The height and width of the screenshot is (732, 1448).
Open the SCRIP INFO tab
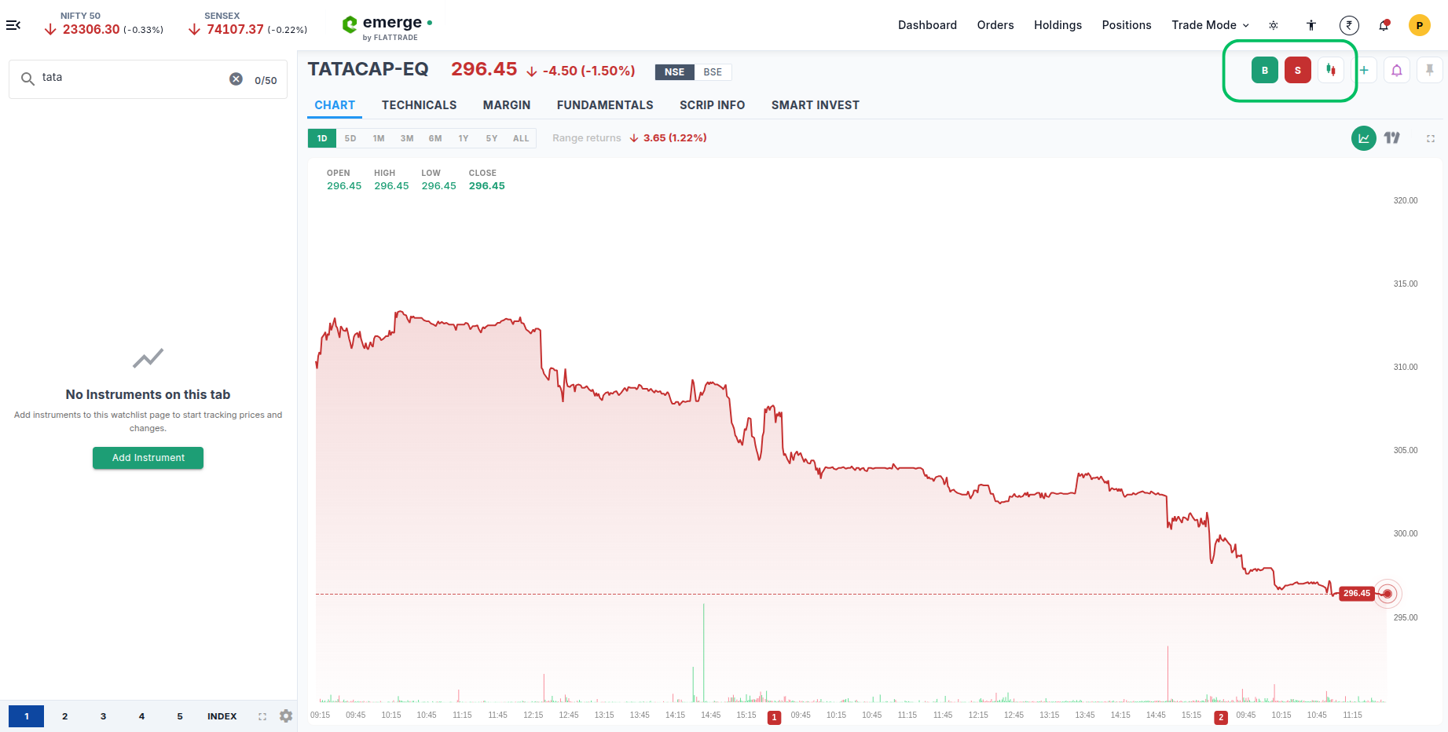tap(713, 105)
